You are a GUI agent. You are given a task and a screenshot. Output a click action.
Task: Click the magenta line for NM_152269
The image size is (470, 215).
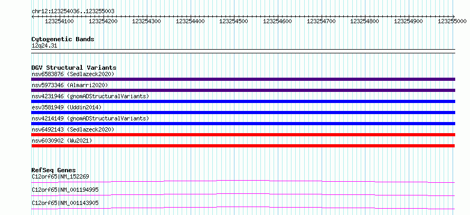point(243,181)
